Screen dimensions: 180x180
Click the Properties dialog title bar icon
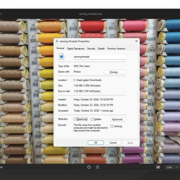tap(57, 41)
